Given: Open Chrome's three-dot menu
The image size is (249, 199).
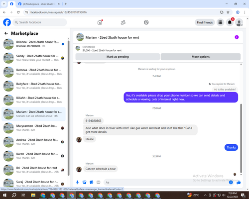Looking at the screenshot, I should [x=245, y=12].
